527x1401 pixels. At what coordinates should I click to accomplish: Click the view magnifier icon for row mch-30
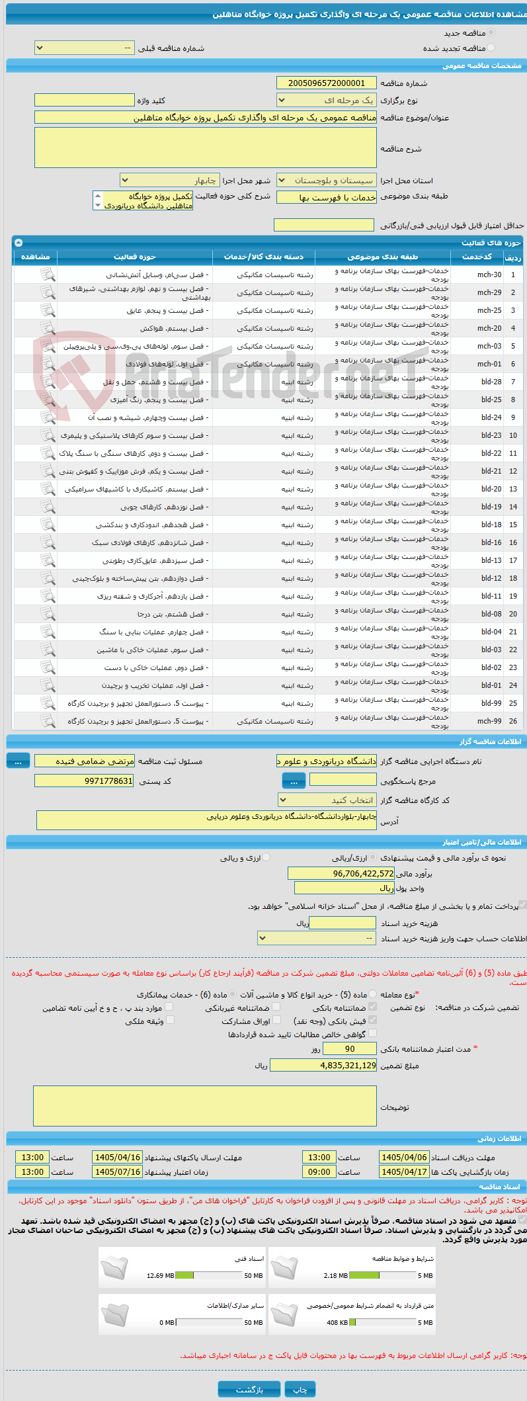48,275
